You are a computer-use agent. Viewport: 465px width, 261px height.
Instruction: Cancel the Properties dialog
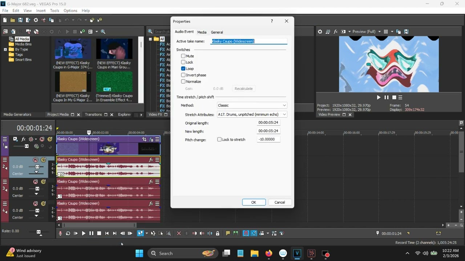280,202
